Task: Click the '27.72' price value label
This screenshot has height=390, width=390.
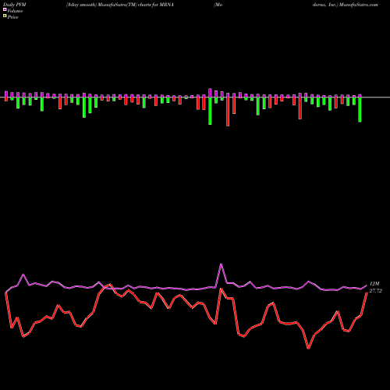Action: (375, 291)
